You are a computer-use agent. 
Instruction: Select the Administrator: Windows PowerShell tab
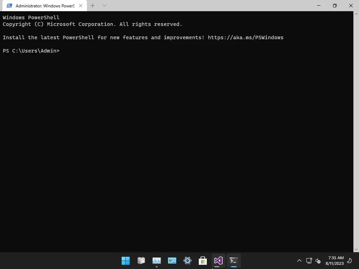45,6
